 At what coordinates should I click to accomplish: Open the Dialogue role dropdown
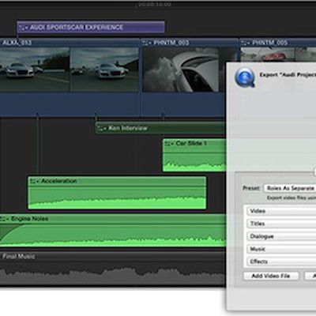coord(281,236)
